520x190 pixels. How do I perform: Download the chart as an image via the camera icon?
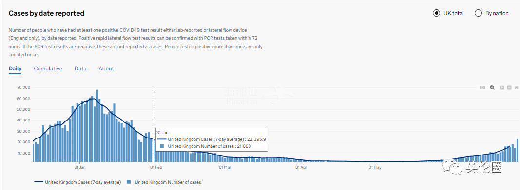pyautogui.click(x=482, y=87)
